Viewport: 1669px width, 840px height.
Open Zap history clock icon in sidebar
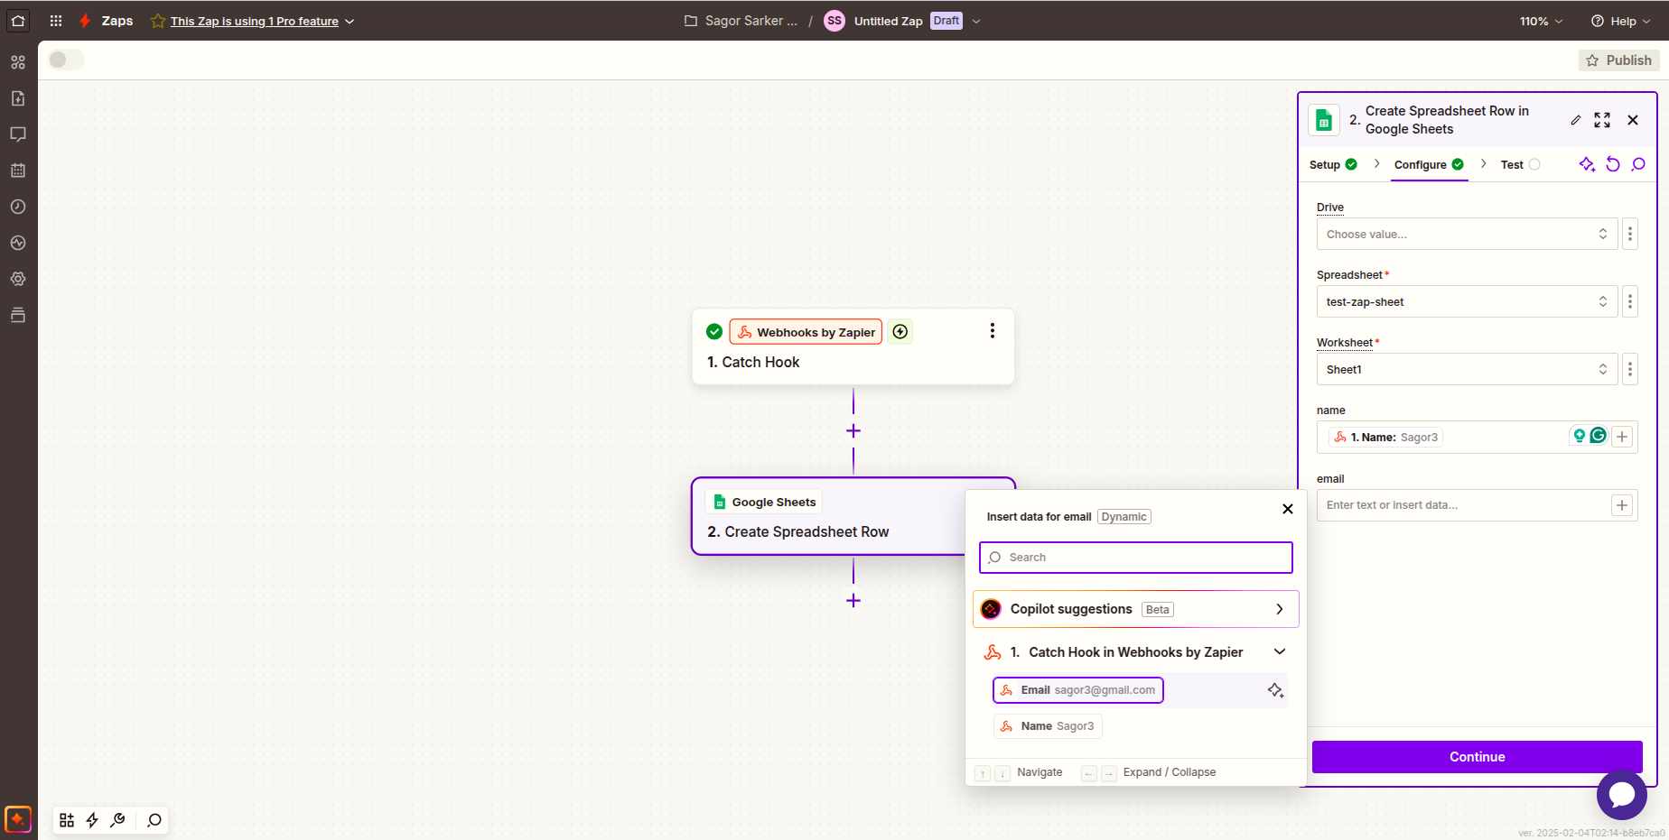click(18, 207)
